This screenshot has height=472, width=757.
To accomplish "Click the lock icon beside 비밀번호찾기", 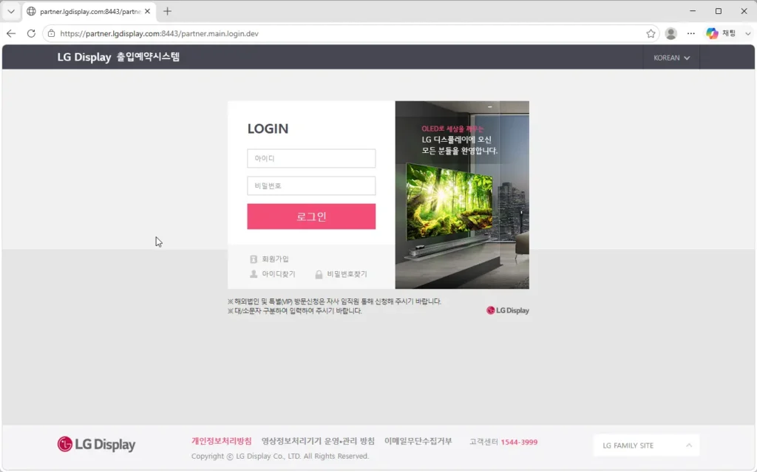I will pos(319,274).
